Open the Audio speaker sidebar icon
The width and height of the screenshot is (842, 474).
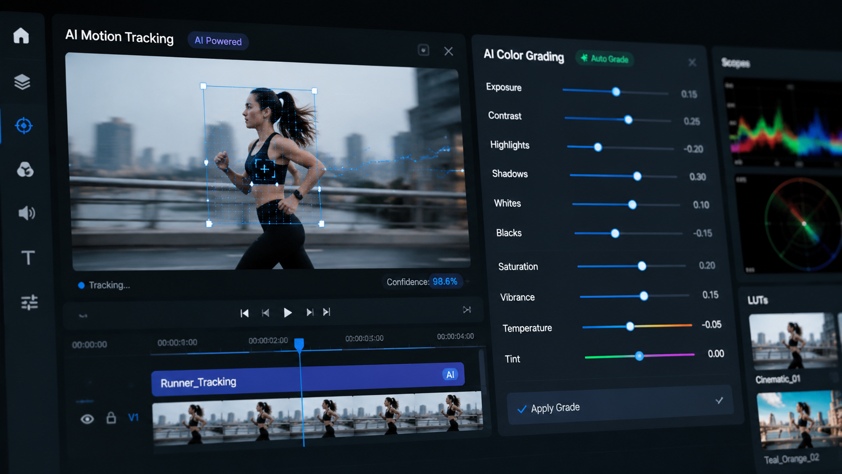(x=27, y=213)
